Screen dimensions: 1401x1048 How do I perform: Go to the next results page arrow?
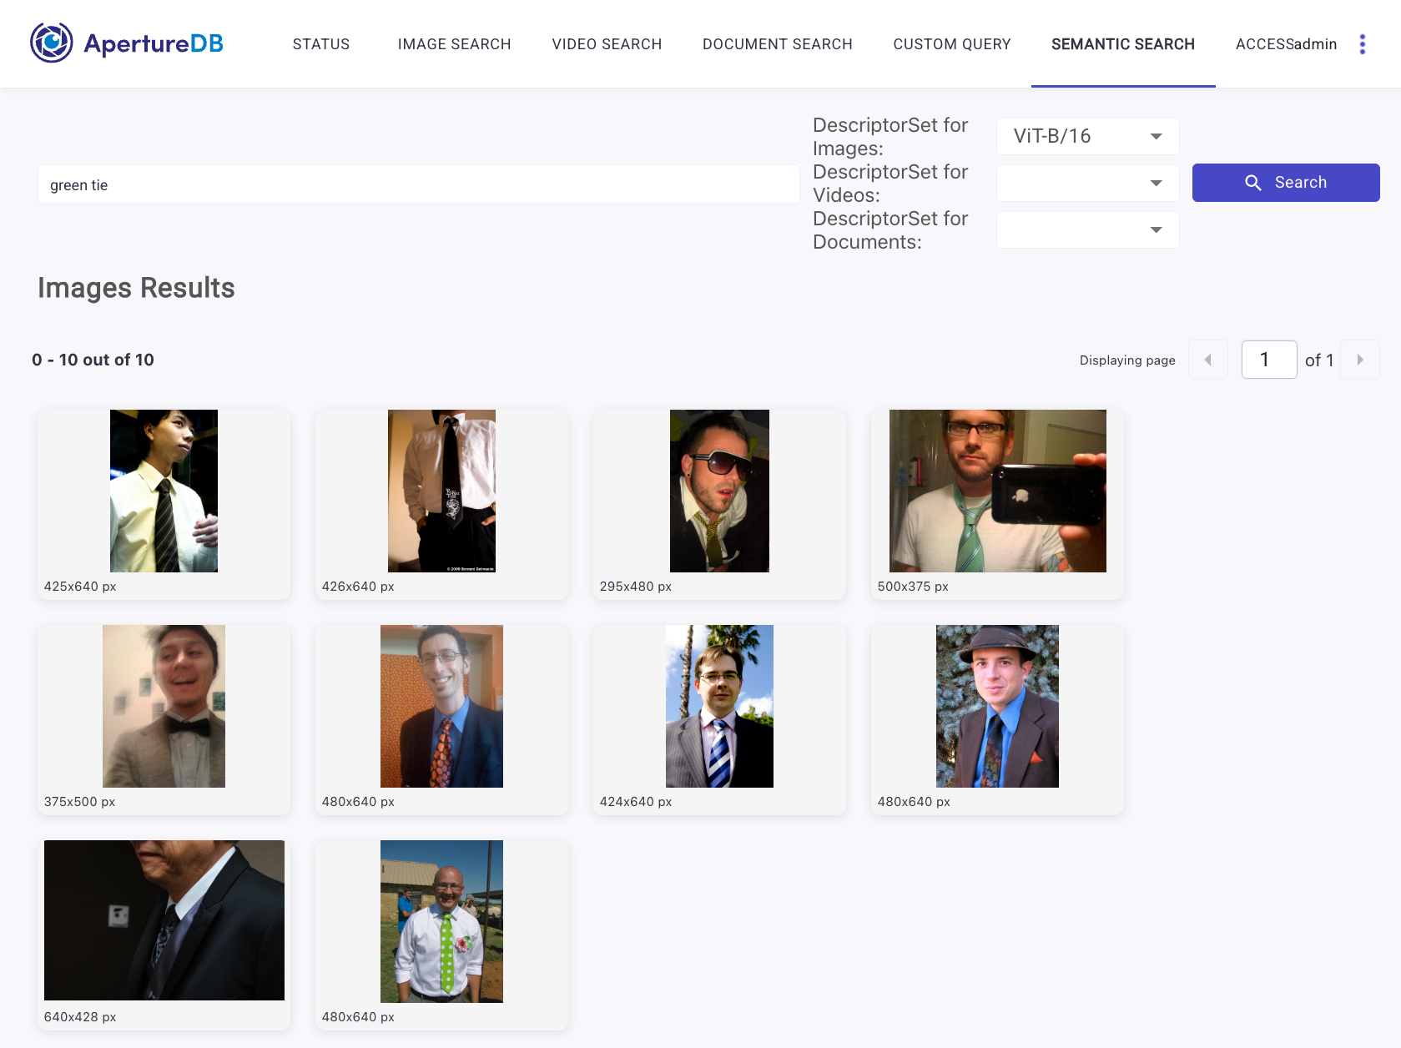coord(1359,360)
